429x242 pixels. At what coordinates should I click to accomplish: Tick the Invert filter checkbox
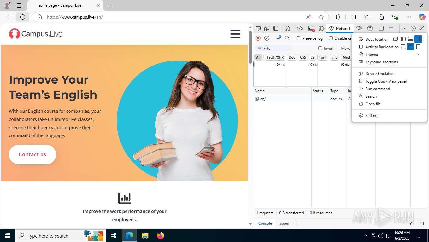click(x=320, y=48)
